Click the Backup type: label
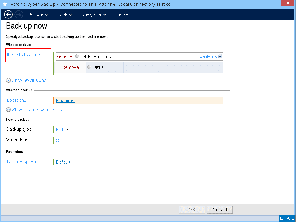This screenshot has height=222, width=296. (x=19, y=129)
